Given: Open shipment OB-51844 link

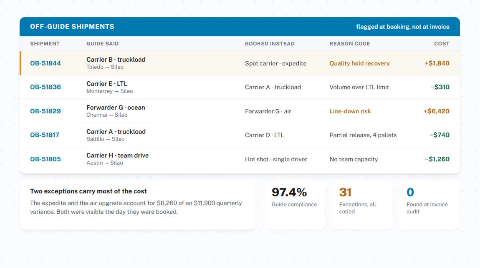Looking at the screenshot, I should coord(45,63).
